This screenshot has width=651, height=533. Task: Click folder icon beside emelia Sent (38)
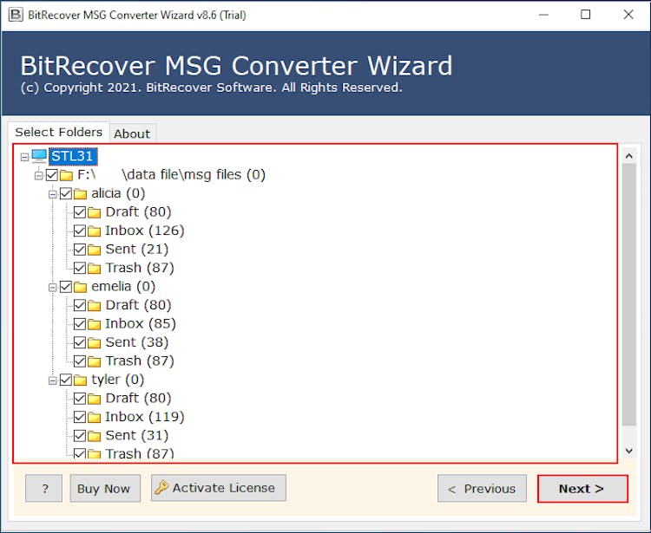pos(95,342)
